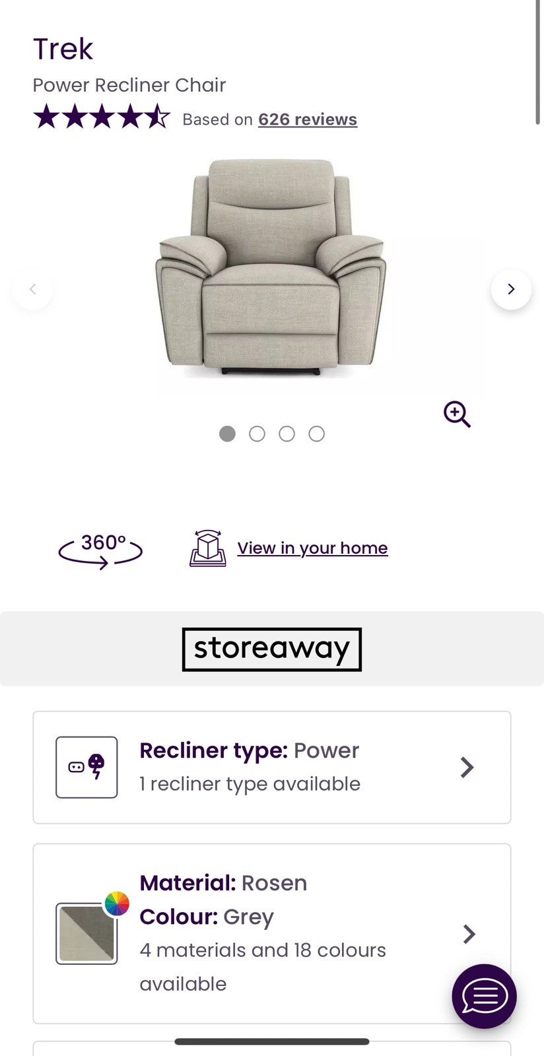Tap the view-in-home AR cube icon

pos(208,548)
